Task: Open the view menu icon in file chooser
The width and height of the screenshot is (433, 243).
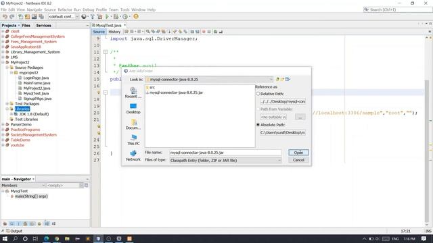Action: coord(288,80)
